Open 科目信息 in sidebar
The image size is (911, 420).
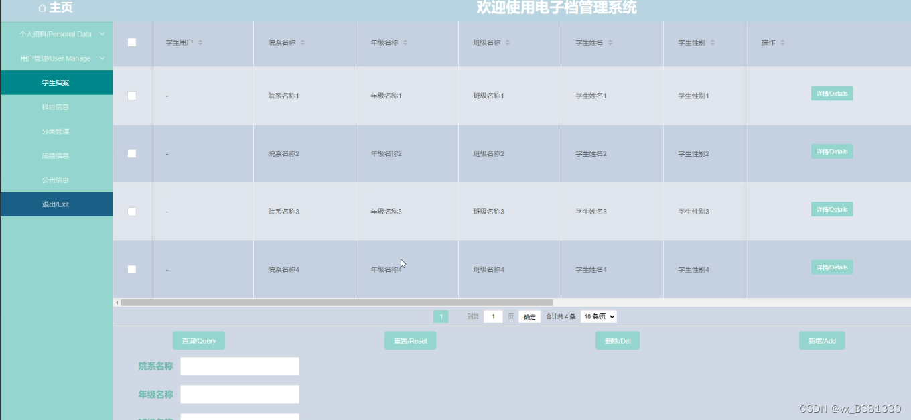[56, 107]
